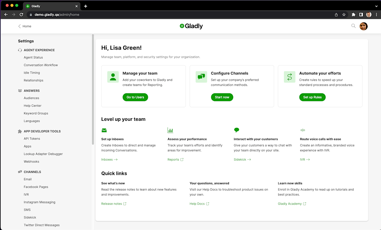Viewport: 381px width, 230px height.
Task: Expand the tab search dropdown arrow
Action: pos(376,6)
